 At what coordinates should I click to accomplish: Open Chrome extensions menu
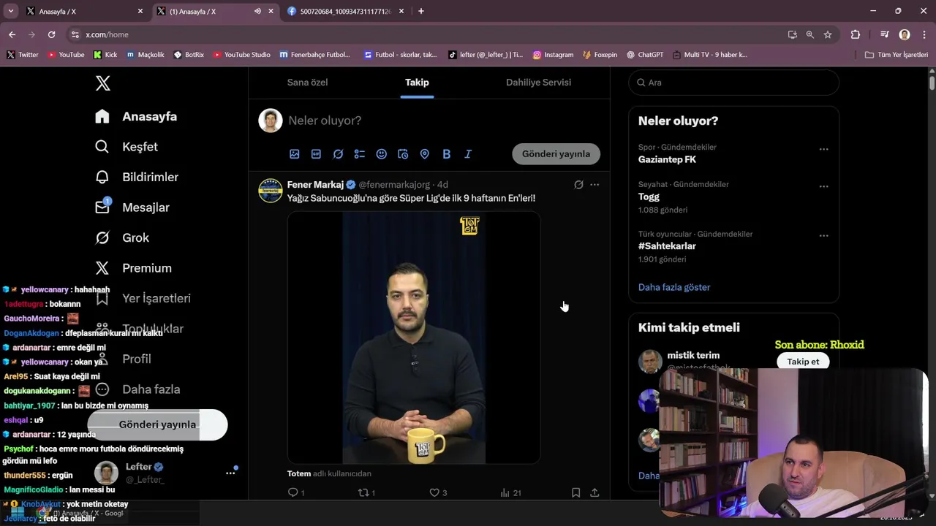click(x=856, y=34)
